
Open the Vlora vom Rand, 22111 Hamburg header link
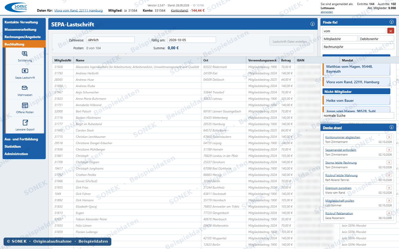(x=79, y=10)
